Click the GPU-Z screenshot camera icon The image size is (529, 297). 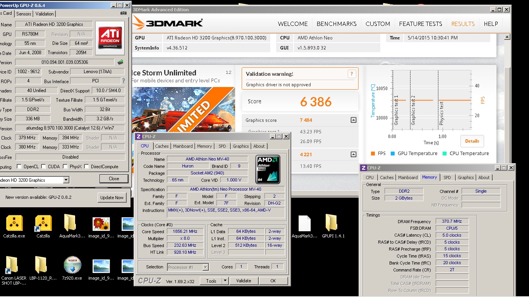[x=123, y=13]
